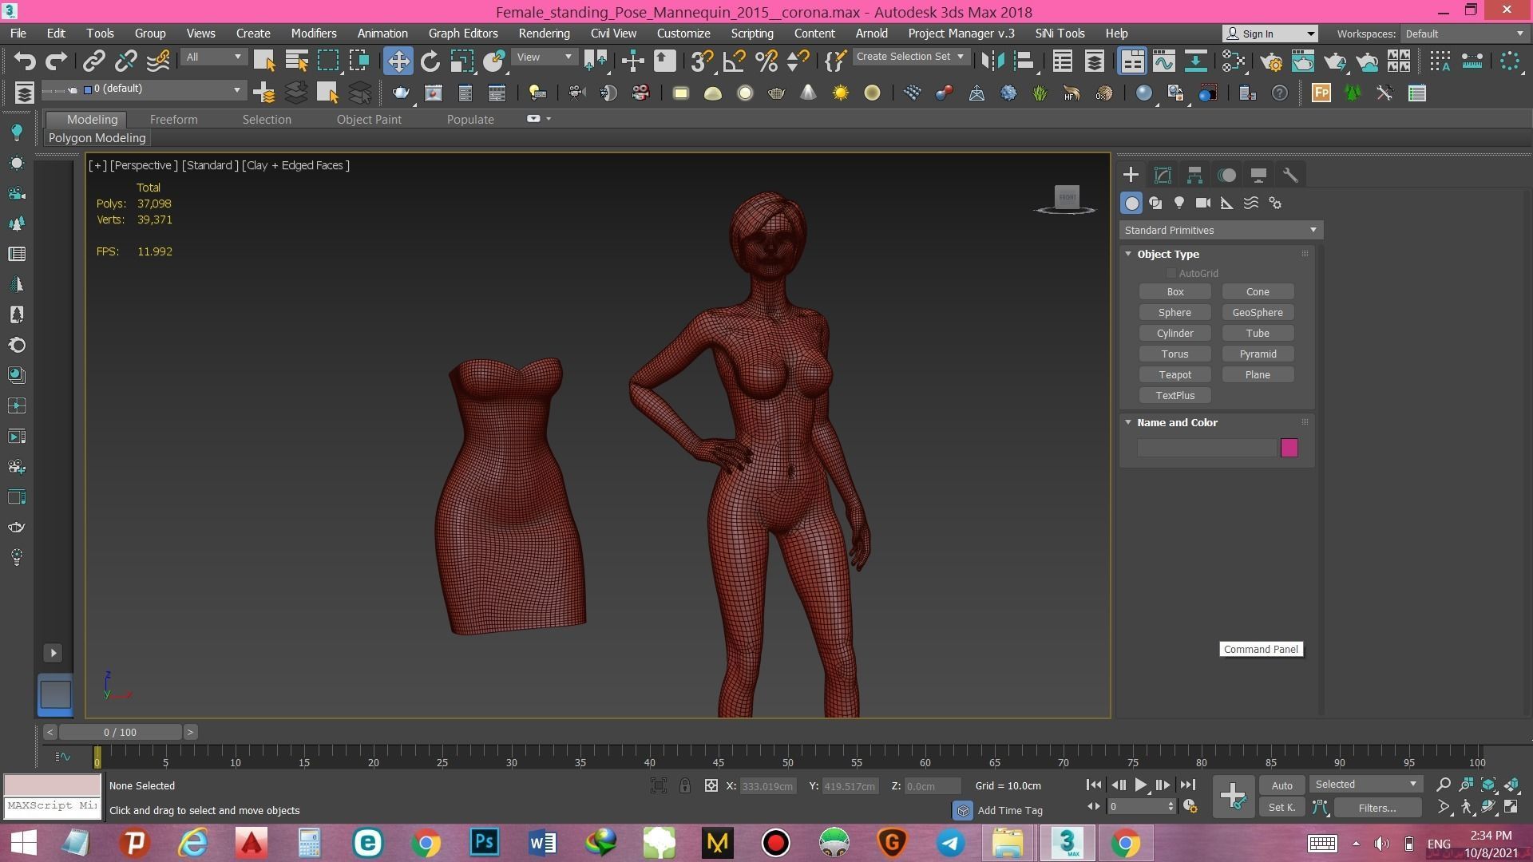Viewport: 1533px width, 862px height.
Task: Open the Customize menu
Action: [x=683, y=34]
